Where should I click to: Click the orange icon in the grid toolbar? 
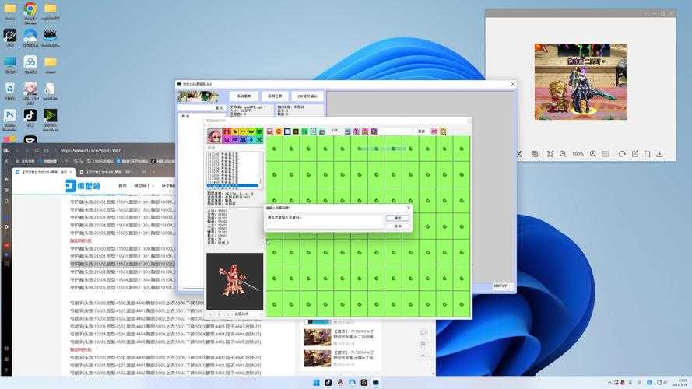point(279,131)
